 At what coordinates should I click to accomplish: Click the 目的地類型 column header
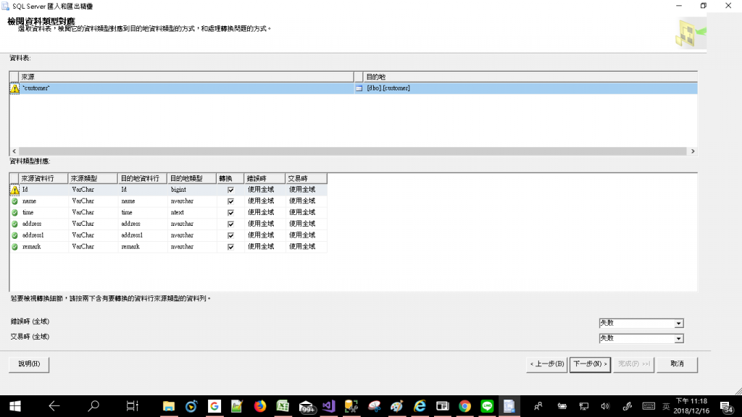click(191, 179)
